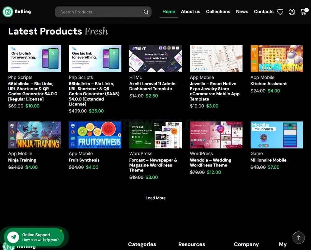Click WordPress category above Wendola

click(201, 153)
